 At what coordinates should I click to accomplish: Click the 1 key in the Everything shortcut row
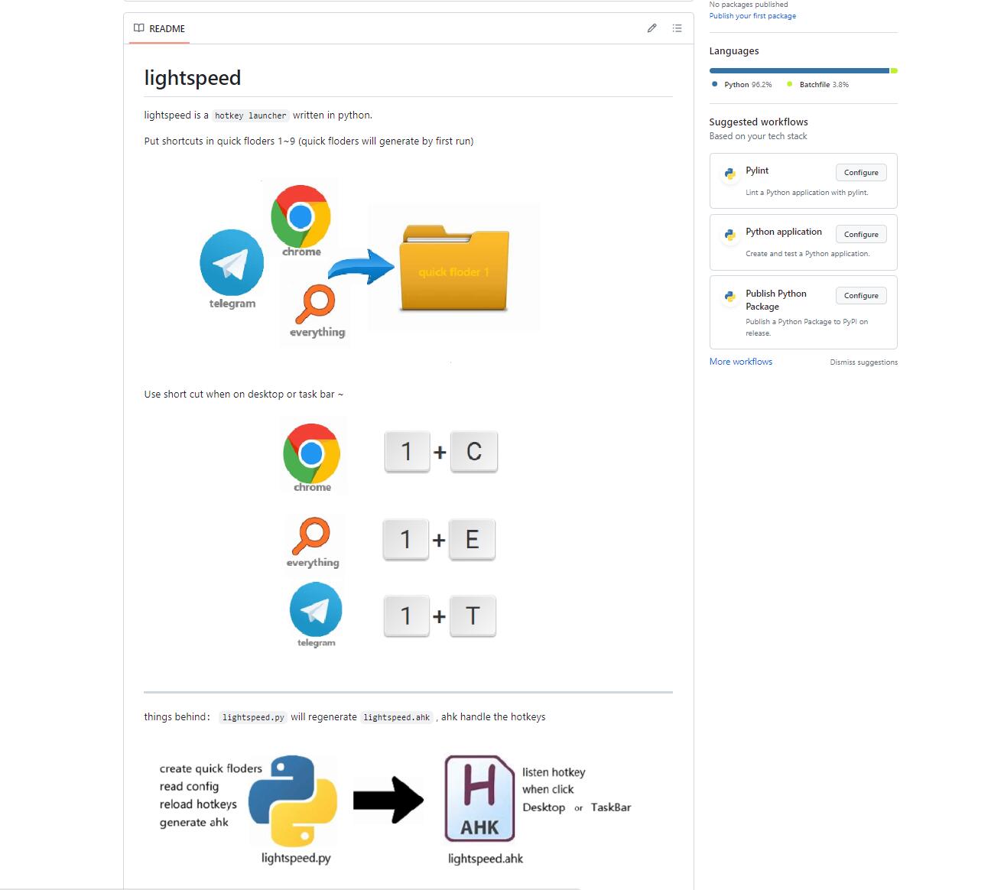pos(406,540)
